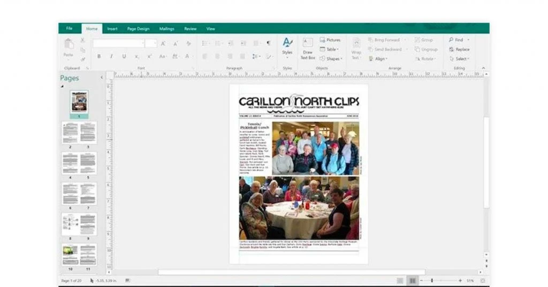
Task: Click the Decrease Indent icon
Action: click(231, 43)
